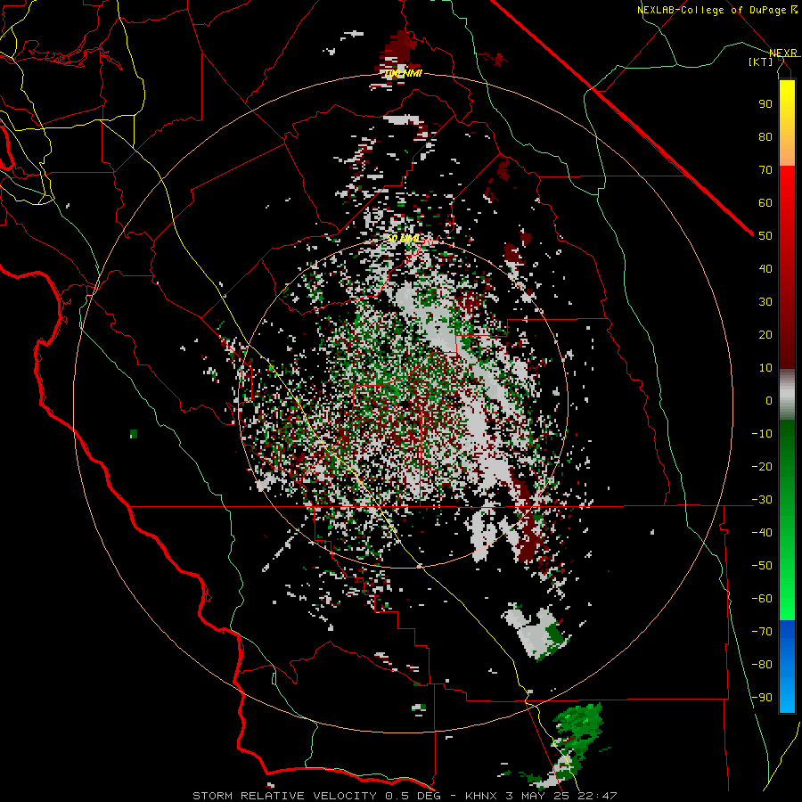This screenshot has width=802, height=802.
Task: Select the 50 value on the velocity scale
Action: point(765,236)
